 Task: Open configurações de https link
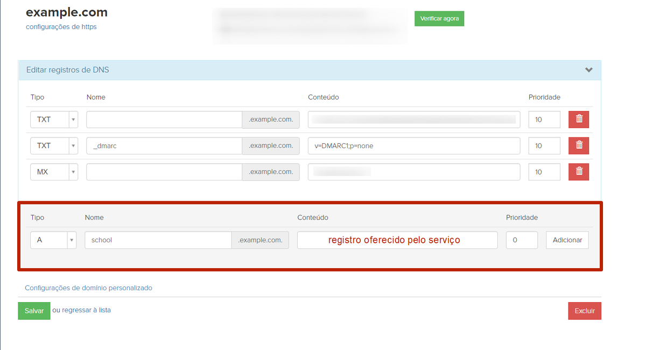[x=61, y=27]
